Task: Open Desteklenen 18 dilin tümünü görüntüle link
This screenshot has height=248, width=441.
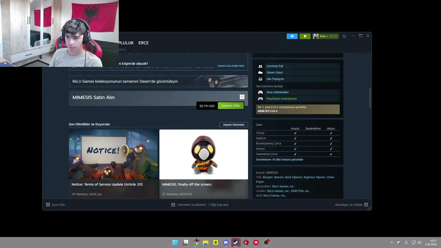Action: click(279, 159)
